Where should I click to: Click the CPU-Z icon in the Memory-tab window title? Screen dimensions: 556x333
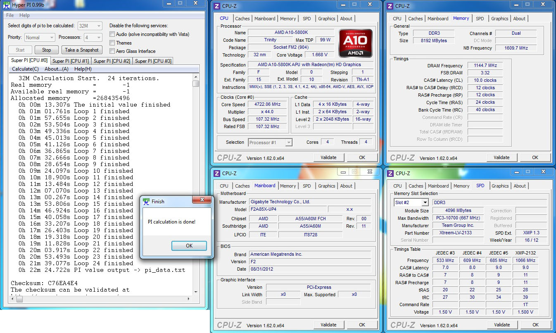[x=390, y=6]
